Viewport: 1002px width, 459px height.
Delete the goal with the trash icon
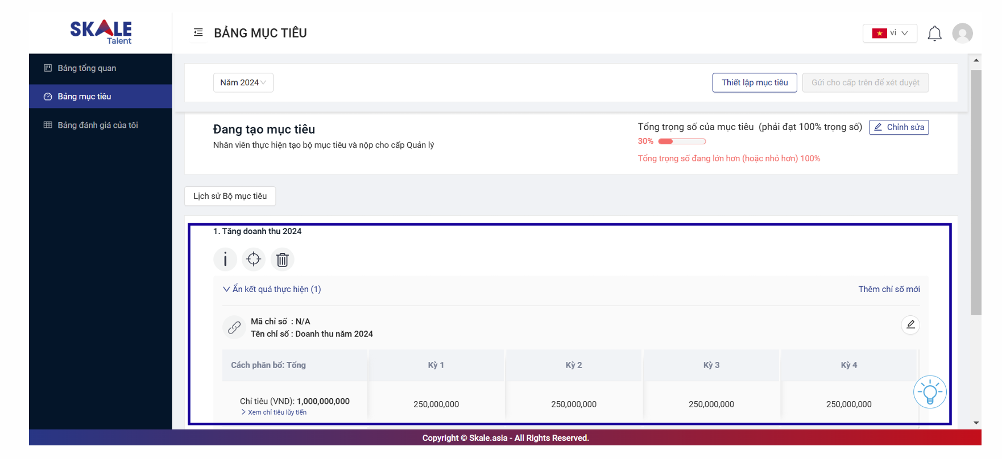[x=282, y=260]
